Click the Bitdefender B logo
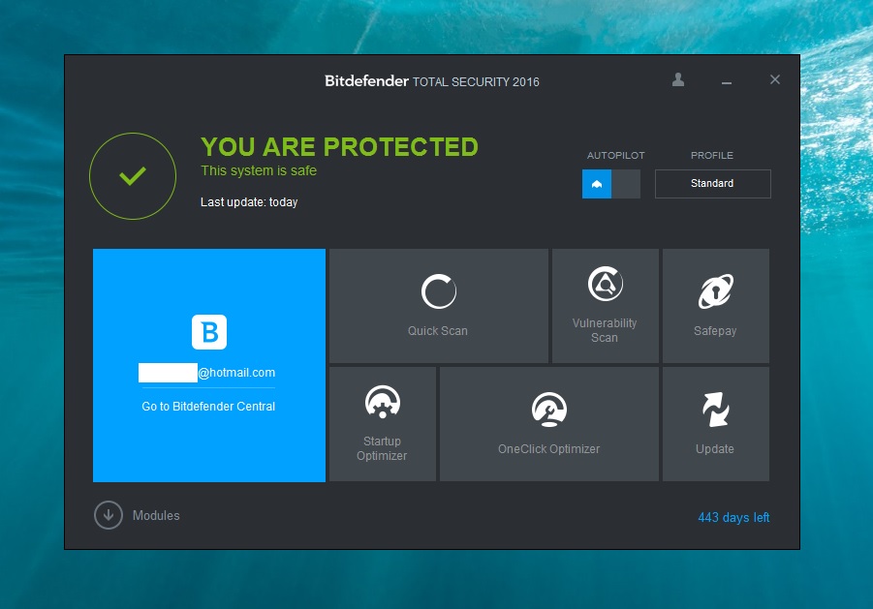The height and width of the screenshot is (609, 873). [x=209, y=332]
